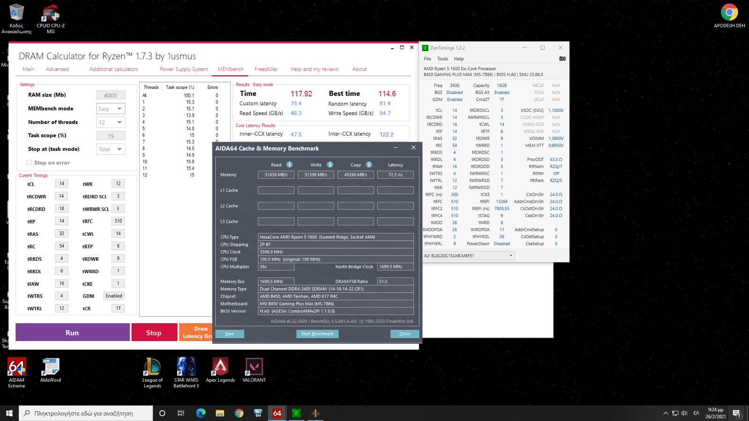The image size is (749, 421).
Task: Click GDM Enabled value box
Action: [x=114, y=296]
